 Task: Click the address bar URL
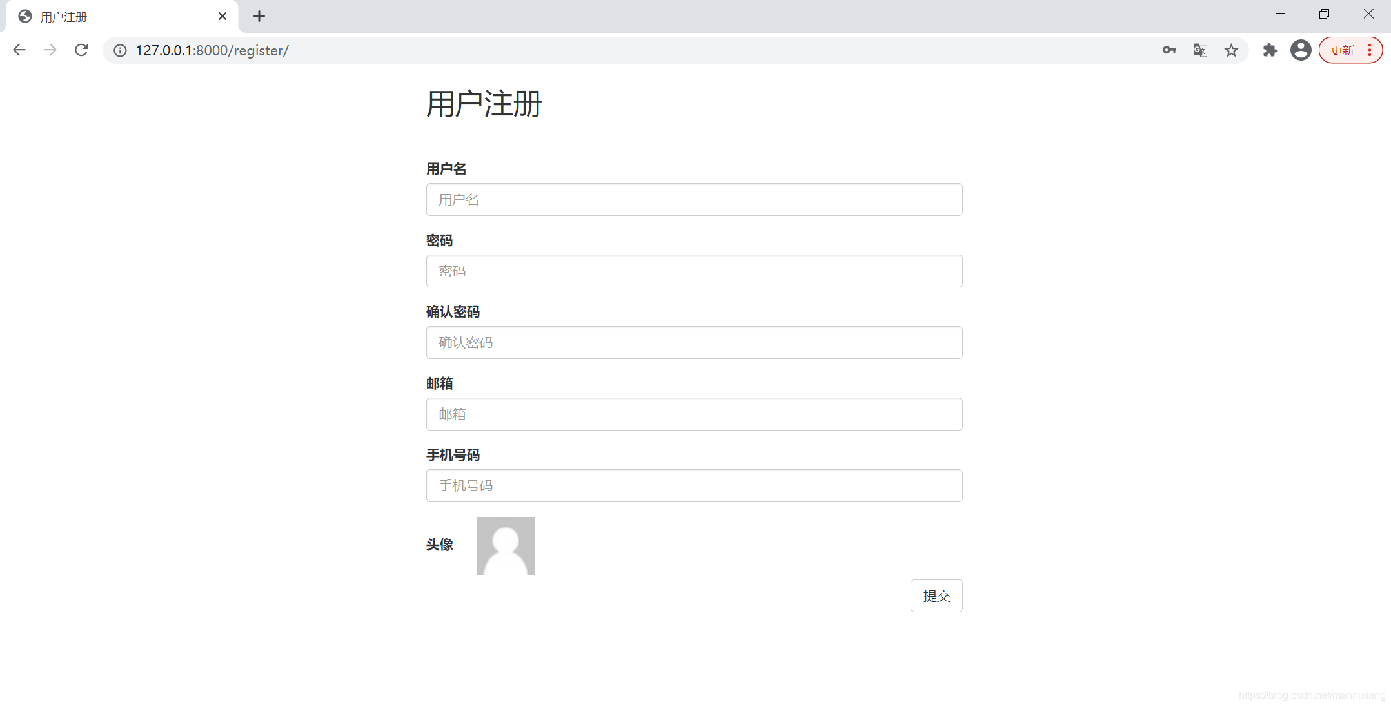click(212, 50)
